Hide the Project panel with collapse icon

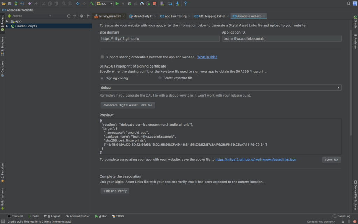(x=88, y=16)
